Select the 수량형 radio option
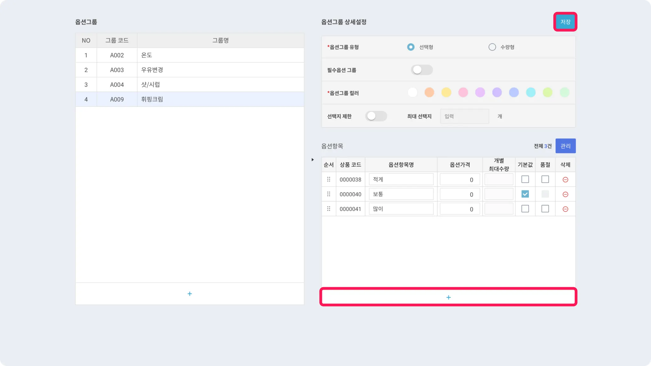 click(492, 47)
